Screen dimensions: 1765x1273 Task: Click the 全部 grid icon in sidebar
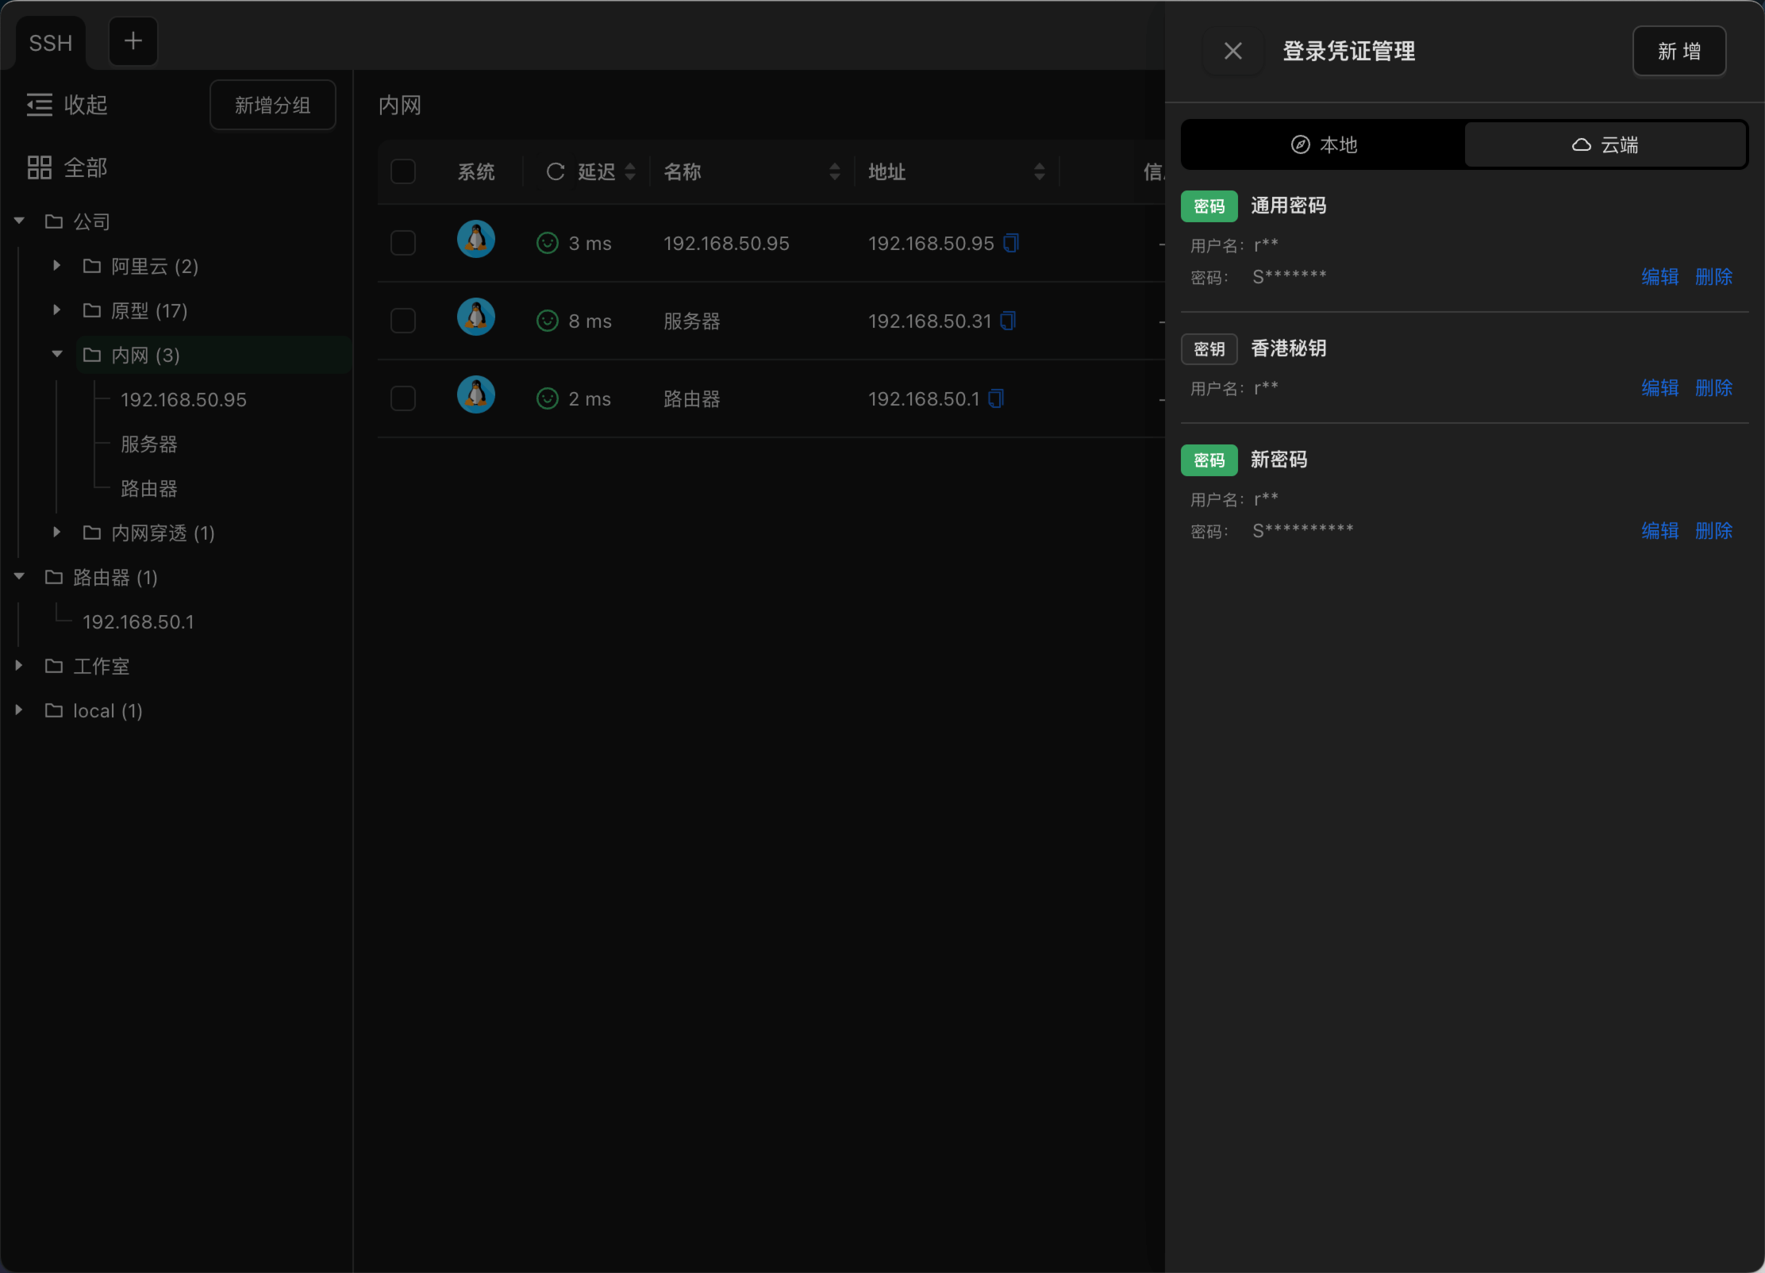39,167
